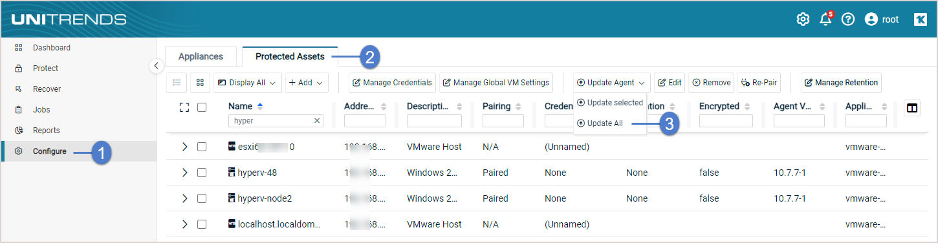This screenshot has width=938, height=243.
Task: Click the Kaseya K icon in header
Action: click(920, 19)
